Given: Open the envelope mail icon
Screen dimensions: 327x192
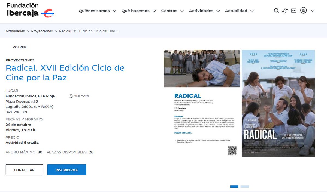Looking at the screenshot, I should click(294, 11).
